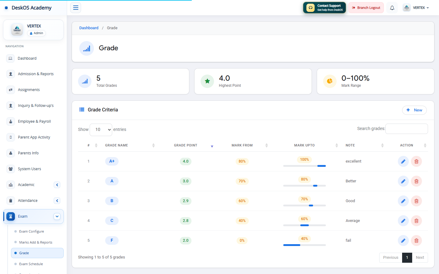Open Marks Add & Reports submenu item
This screenshot has height=274, width=439.
(x=36, y=242)
